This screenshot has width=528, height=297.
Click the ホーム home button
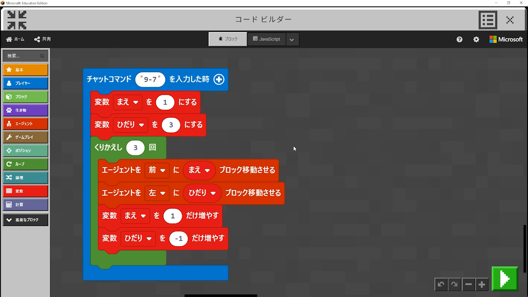(15, 39)
